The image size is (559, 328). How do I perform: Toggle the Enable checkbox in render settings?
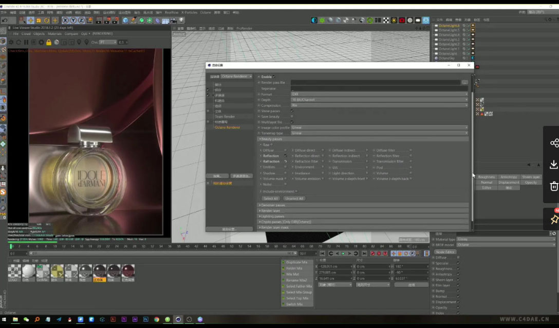tap(274, 77)
